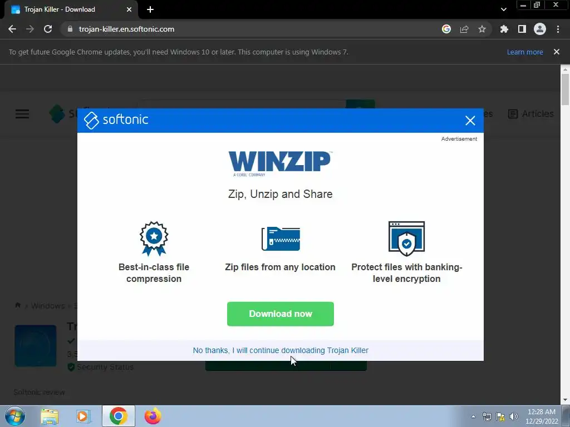The height and width of the screenshot is (427, 570).
Task: Click Windows breadcrumb link
Action: click(48, 306)
